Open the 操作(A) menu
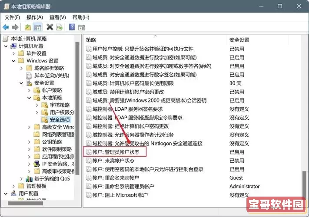 tap(35, 17)
